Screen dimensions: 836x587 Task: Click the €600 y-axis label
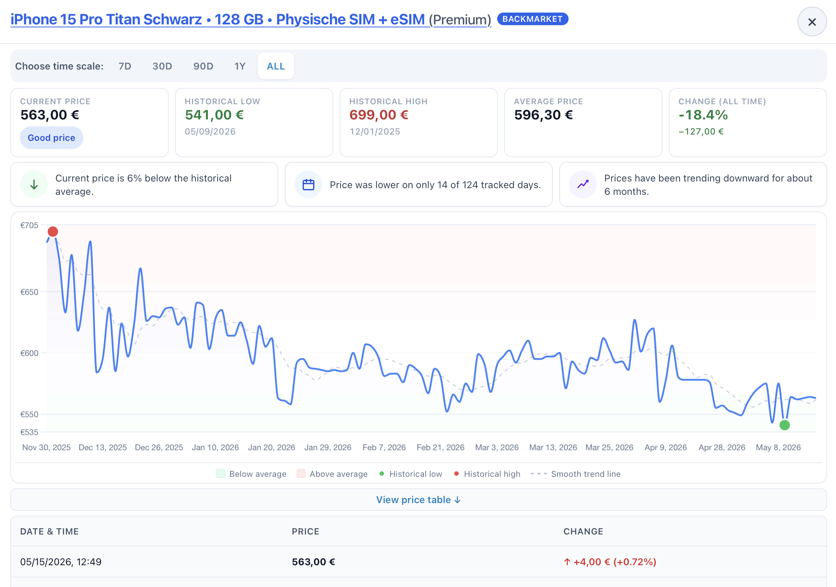pyautogui.click(x=29, y=353)
